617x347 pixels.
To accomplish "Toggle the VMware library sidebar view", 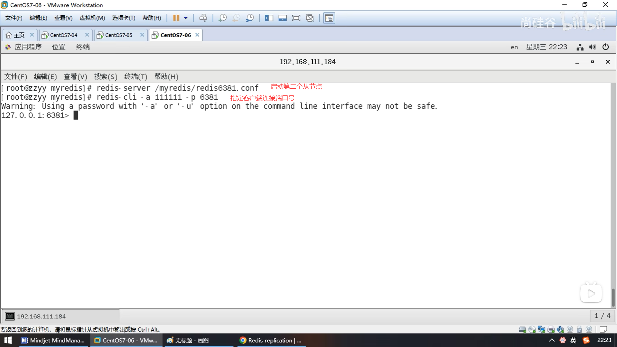I will (x=269, y=18).
